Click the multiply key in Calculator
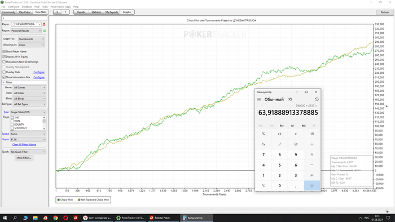The image size is (395, 222). coord(312,154)
